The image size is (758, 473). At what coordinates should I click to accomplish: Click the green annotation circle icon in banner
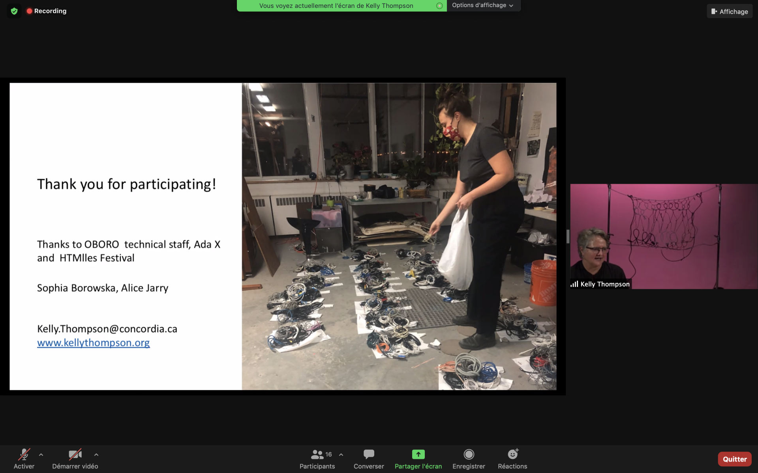point(439,6)
